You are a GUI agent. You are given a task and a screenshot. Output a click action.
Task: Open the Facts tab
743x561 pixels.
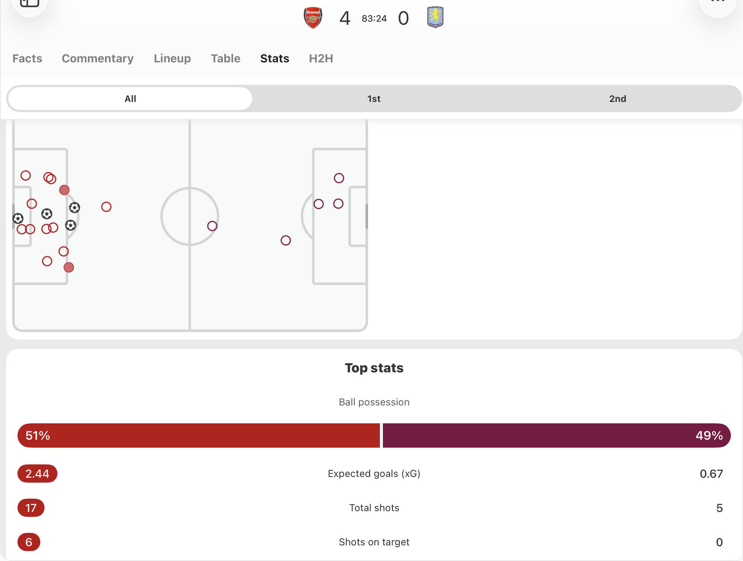point(27,59)
